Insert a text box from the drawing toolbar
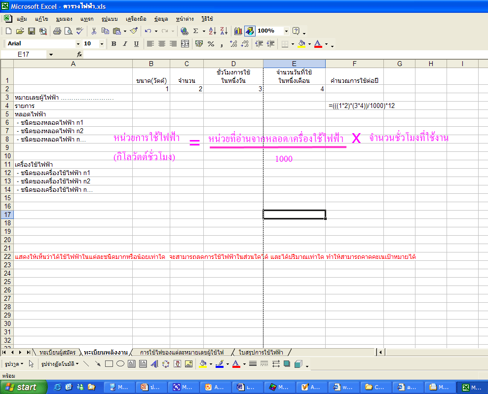This screenshot has height=394, width=488. click(x=132, y=364)
